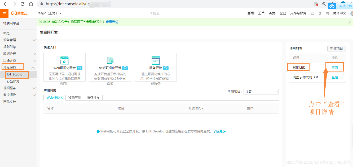Screen dimensions: 353x167
Task: Expand 视频服务 in the sidebar
Action: tap(34, 88)
